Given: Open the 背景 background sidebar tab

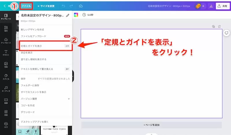Looking at the screenshot, I should coord(6,113).
